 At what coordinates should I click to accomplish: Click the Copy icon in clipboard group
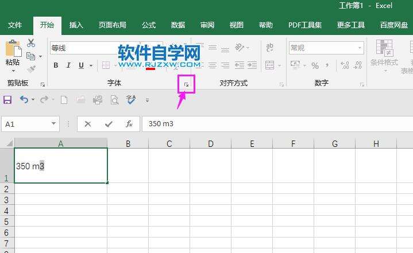(30, 56)
